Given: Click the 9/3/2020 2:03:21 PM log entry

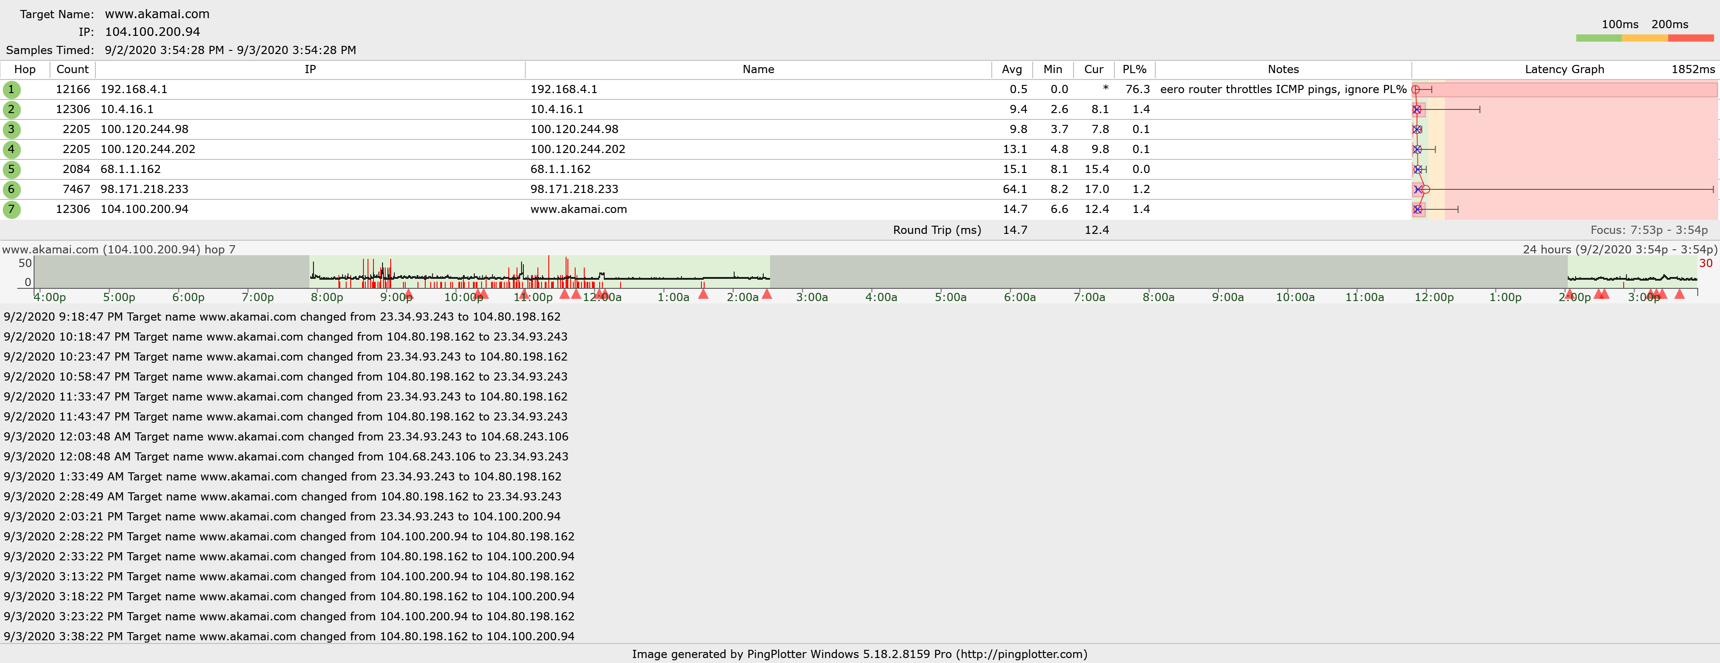Looking at the screenshot, I should (x=282, y=517).
